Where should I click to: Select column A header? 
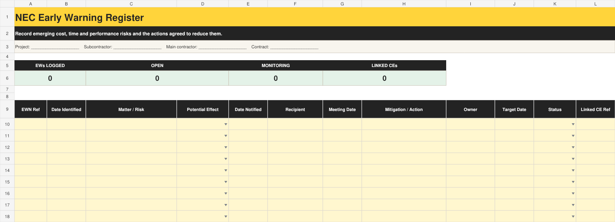(31, 4)
